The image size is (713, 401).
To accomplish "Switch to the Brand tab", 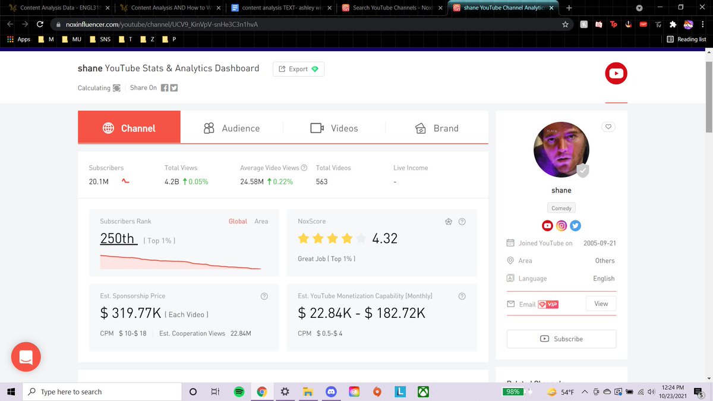I will 437,128.
